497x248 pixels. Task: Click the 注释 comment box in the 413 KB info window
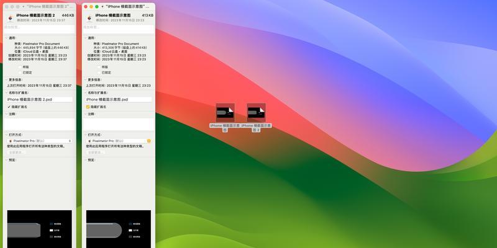119,125
